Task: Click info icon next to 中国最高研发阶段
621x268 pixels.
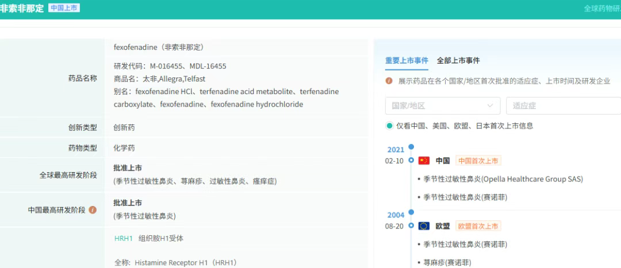Action: click(93, 210)
